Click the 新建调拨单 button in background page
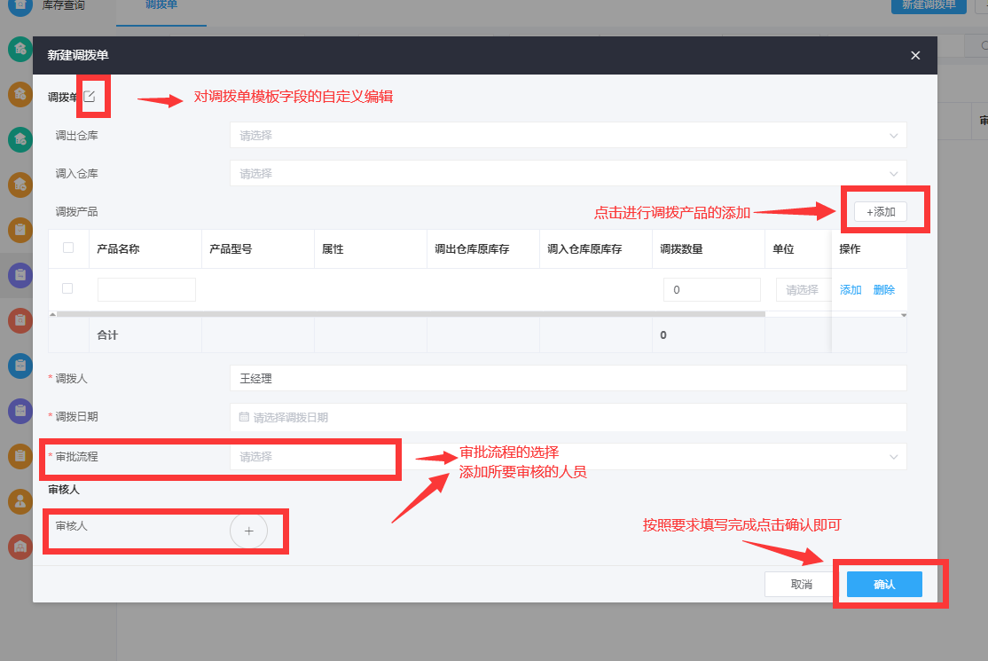The image size is (988, 661). [929, 5]
